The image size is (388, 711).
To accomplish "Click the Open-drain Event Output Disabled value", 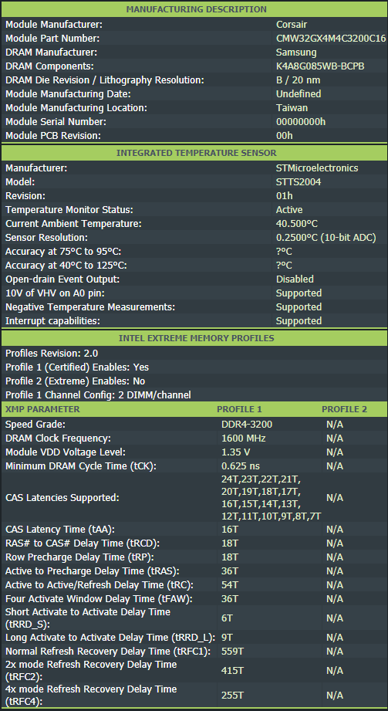I will [295, 279].
